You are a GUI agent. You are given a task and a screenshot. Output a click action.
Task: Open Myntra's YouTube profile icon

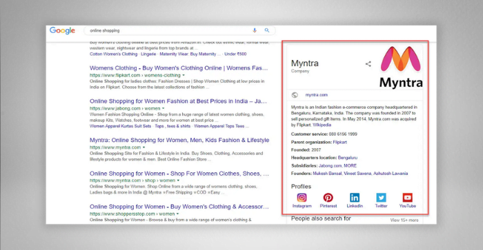[x=408, y=198]
